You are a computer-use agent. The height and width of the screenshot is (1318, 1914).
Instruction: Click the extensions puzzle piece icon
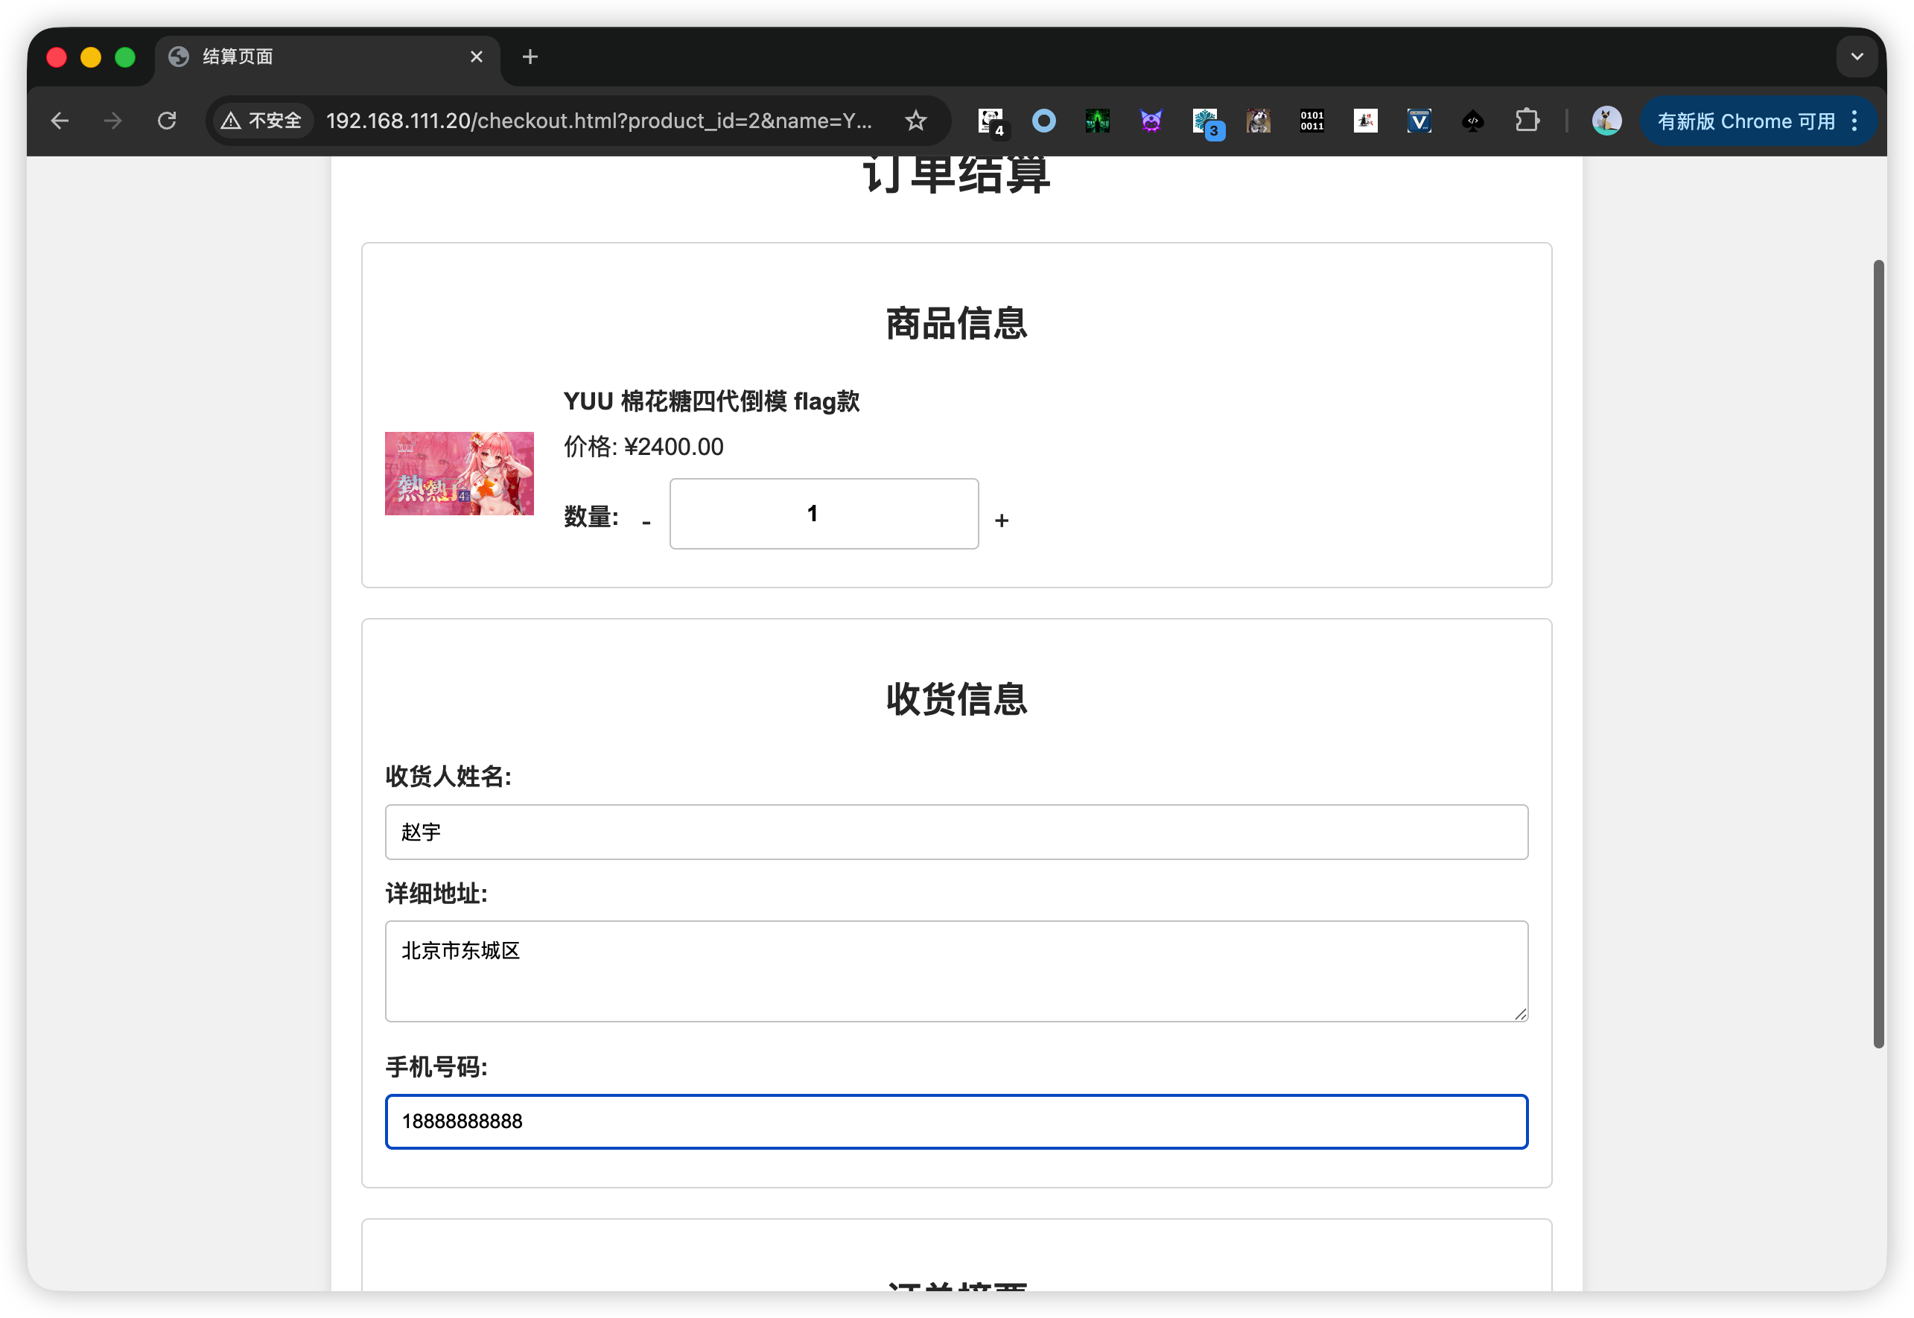pos(1527,121)
